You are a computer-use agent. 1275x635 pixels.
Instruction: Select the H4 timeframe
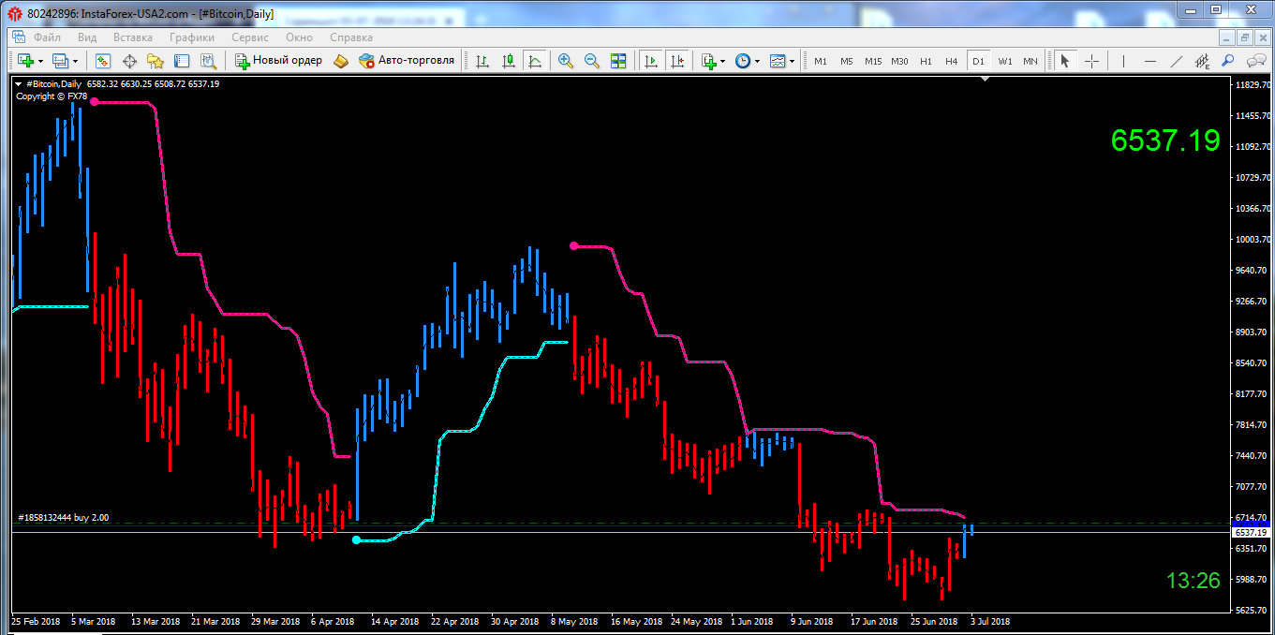(952, 61)
